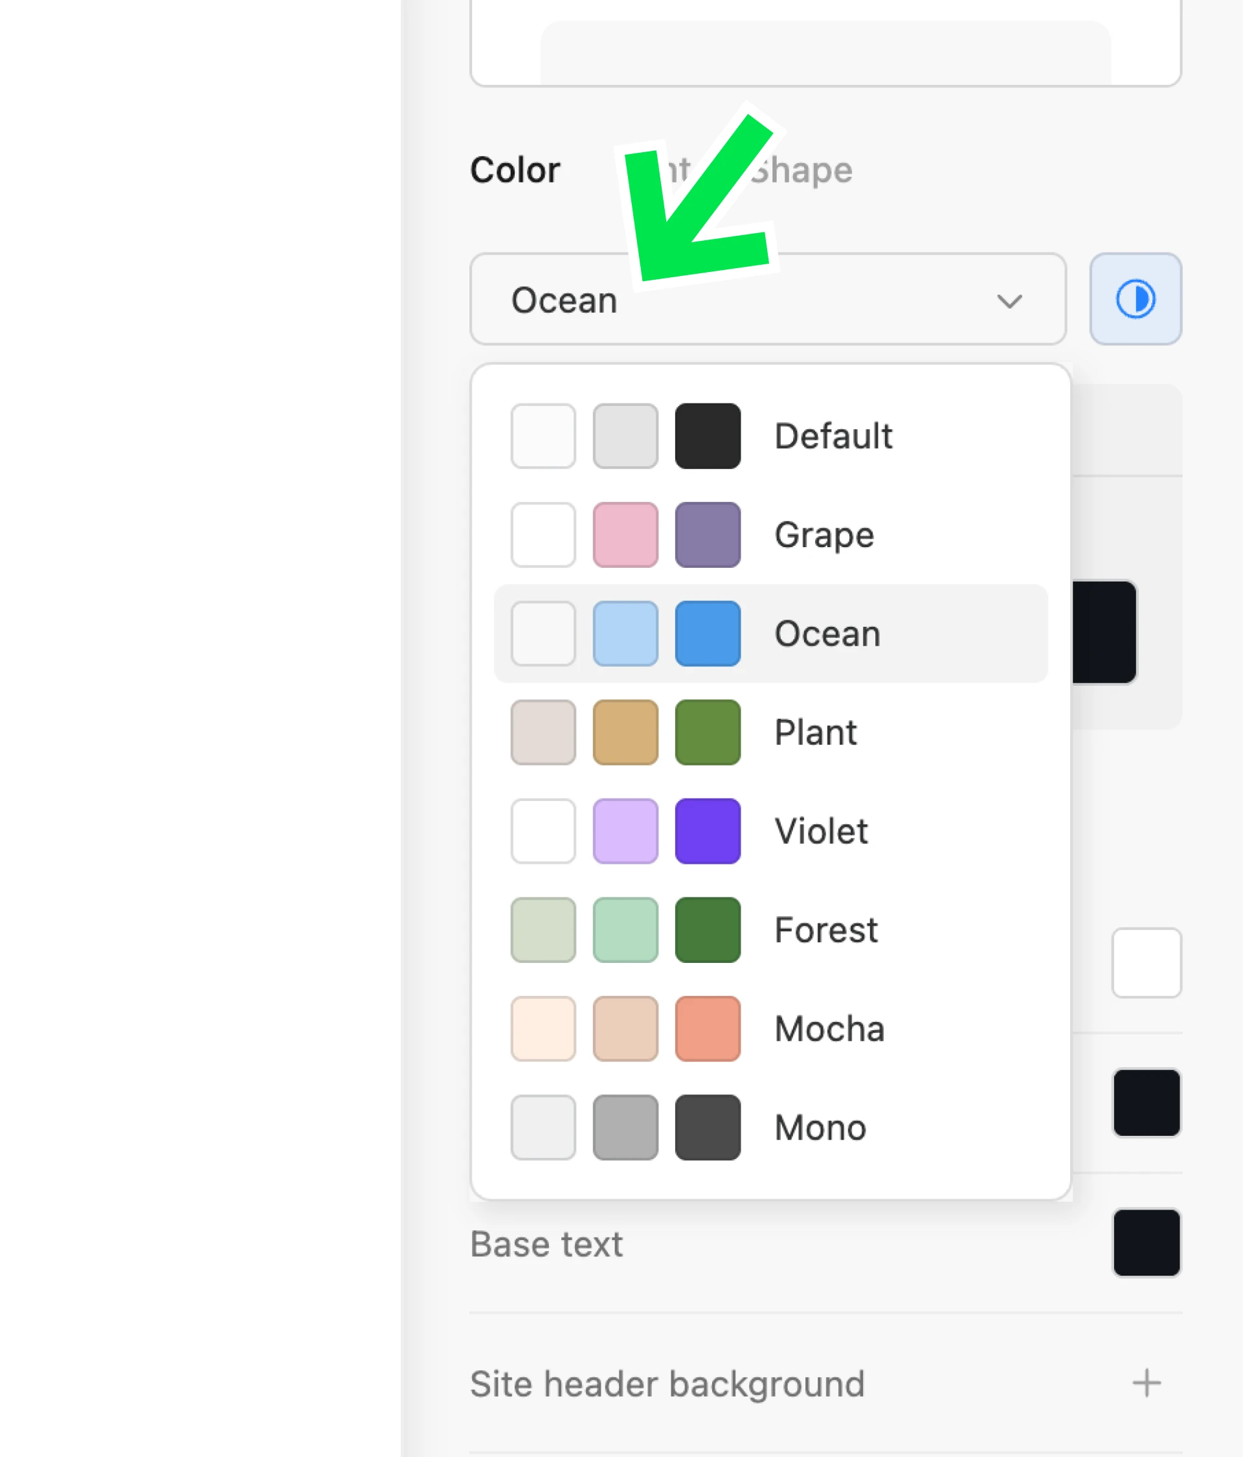The height and width of the screenshot is (1457, 1243).
Task: Open the Ocean color theme dropdown
Action: (x=767, y=300)
